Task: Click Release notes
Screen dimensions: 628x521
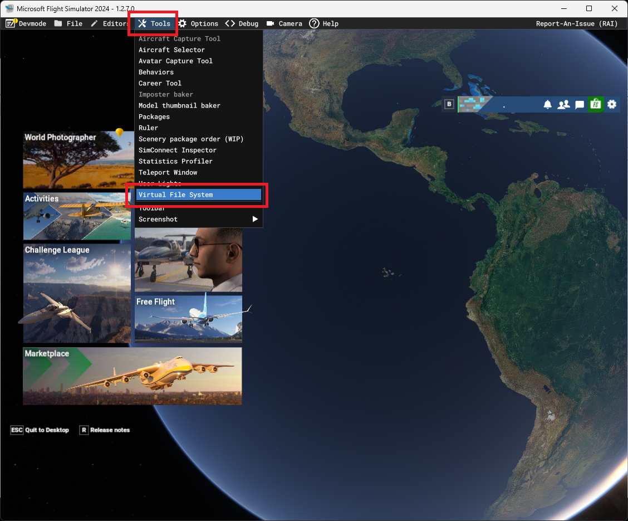Action: [x=110, y=430]
